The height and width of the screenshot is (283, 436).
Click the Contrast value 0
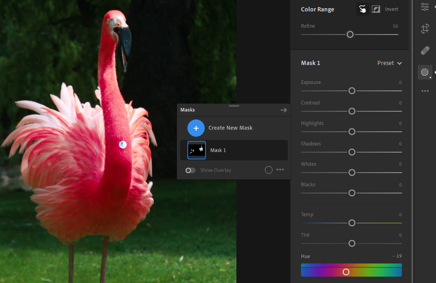[x=401, y=103]
